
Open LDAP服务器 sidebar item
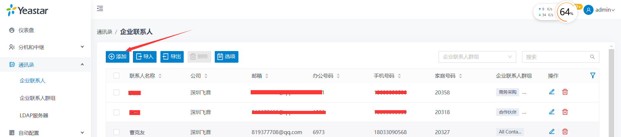pyautogui.click(x=34, y=115)
